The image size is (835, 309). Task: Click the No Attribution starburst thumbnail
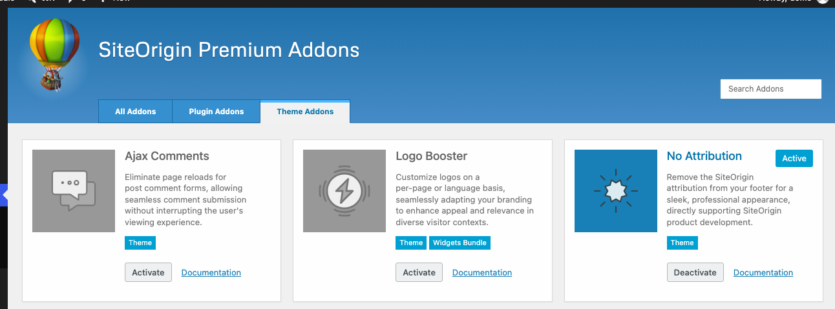point(616,191)
